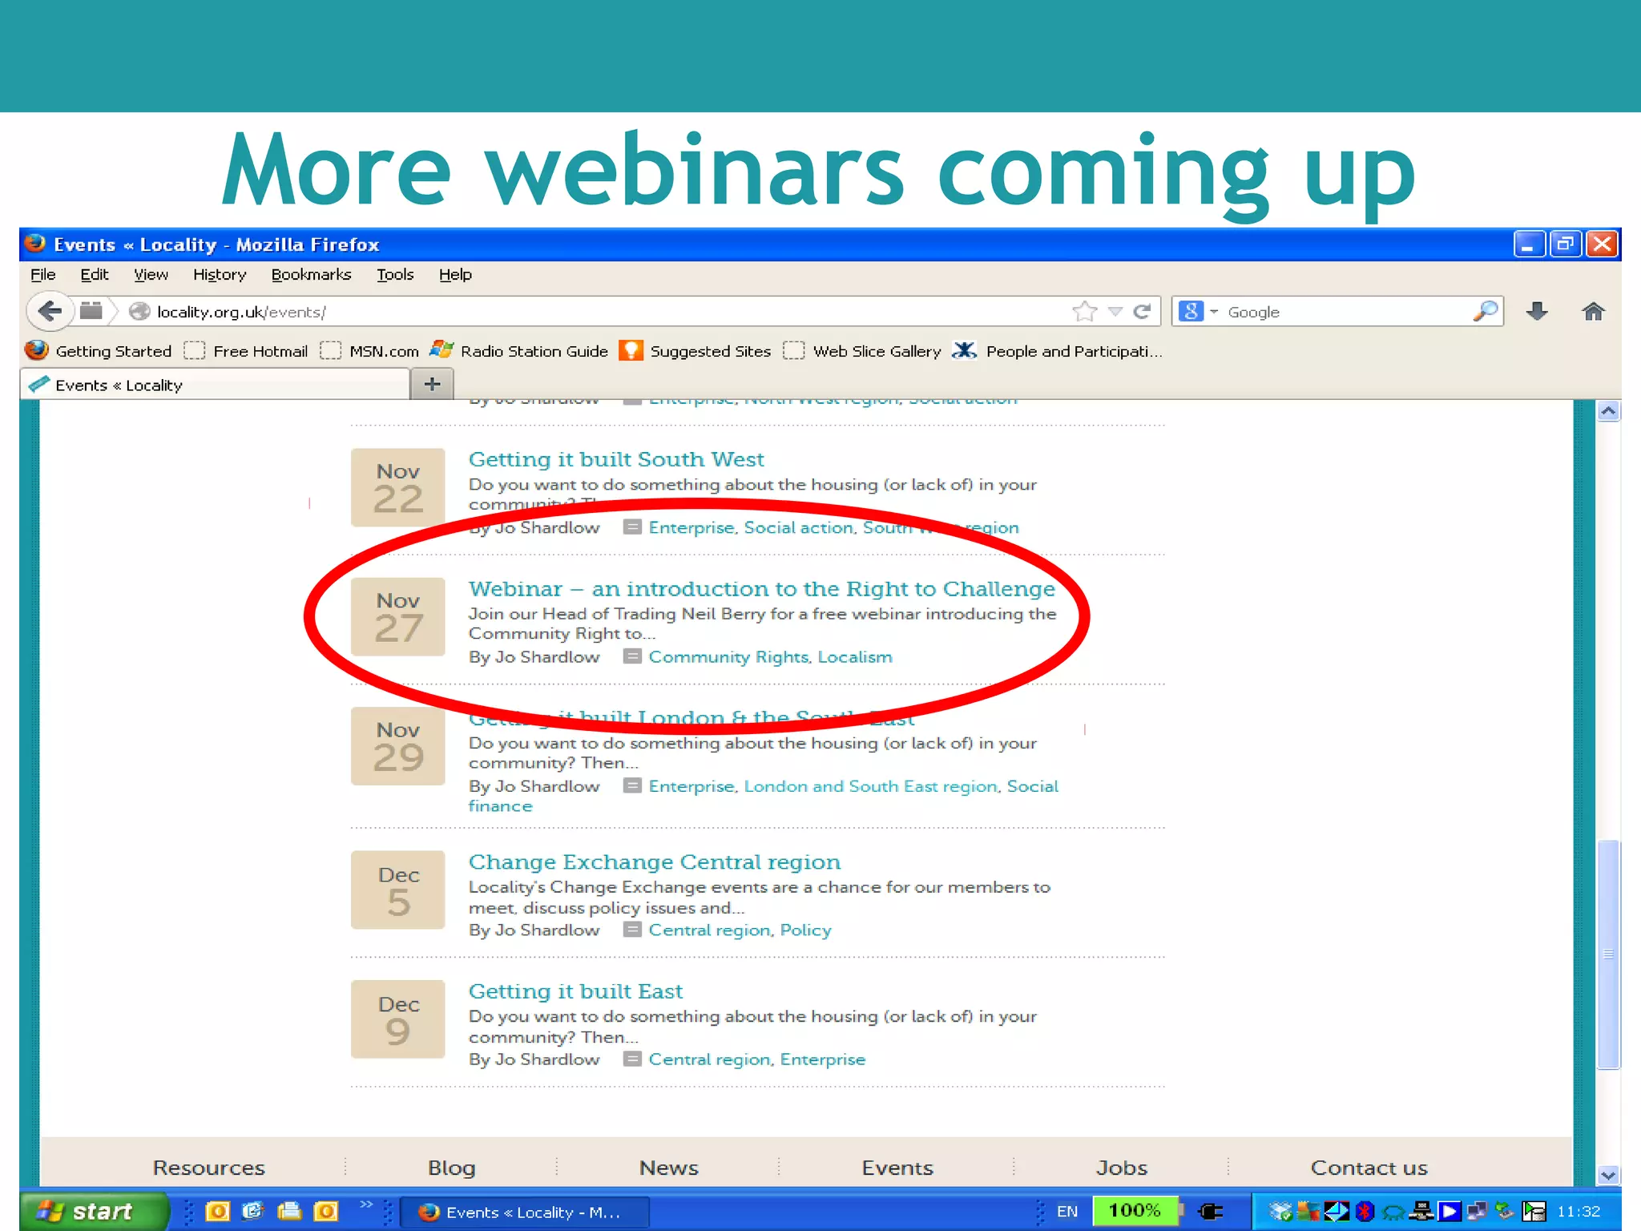Click the Nov 22 date badge
This screenshot has width=1641, height=1231.
pyautogui.click(x=398, y=487)
